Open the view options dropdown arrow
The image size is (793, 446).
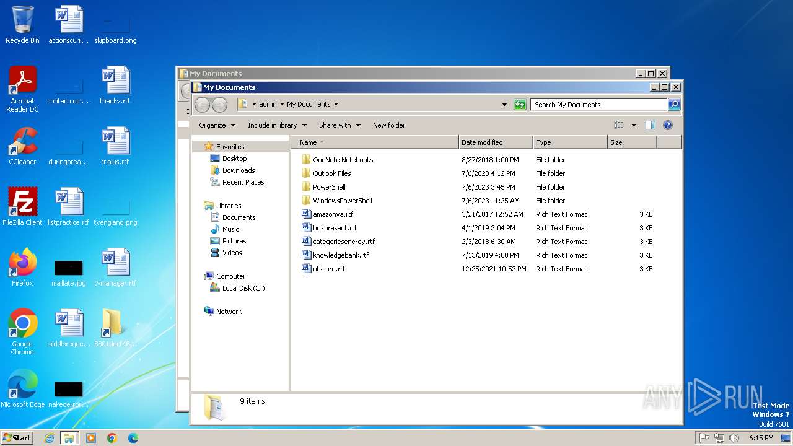[634, 125]
